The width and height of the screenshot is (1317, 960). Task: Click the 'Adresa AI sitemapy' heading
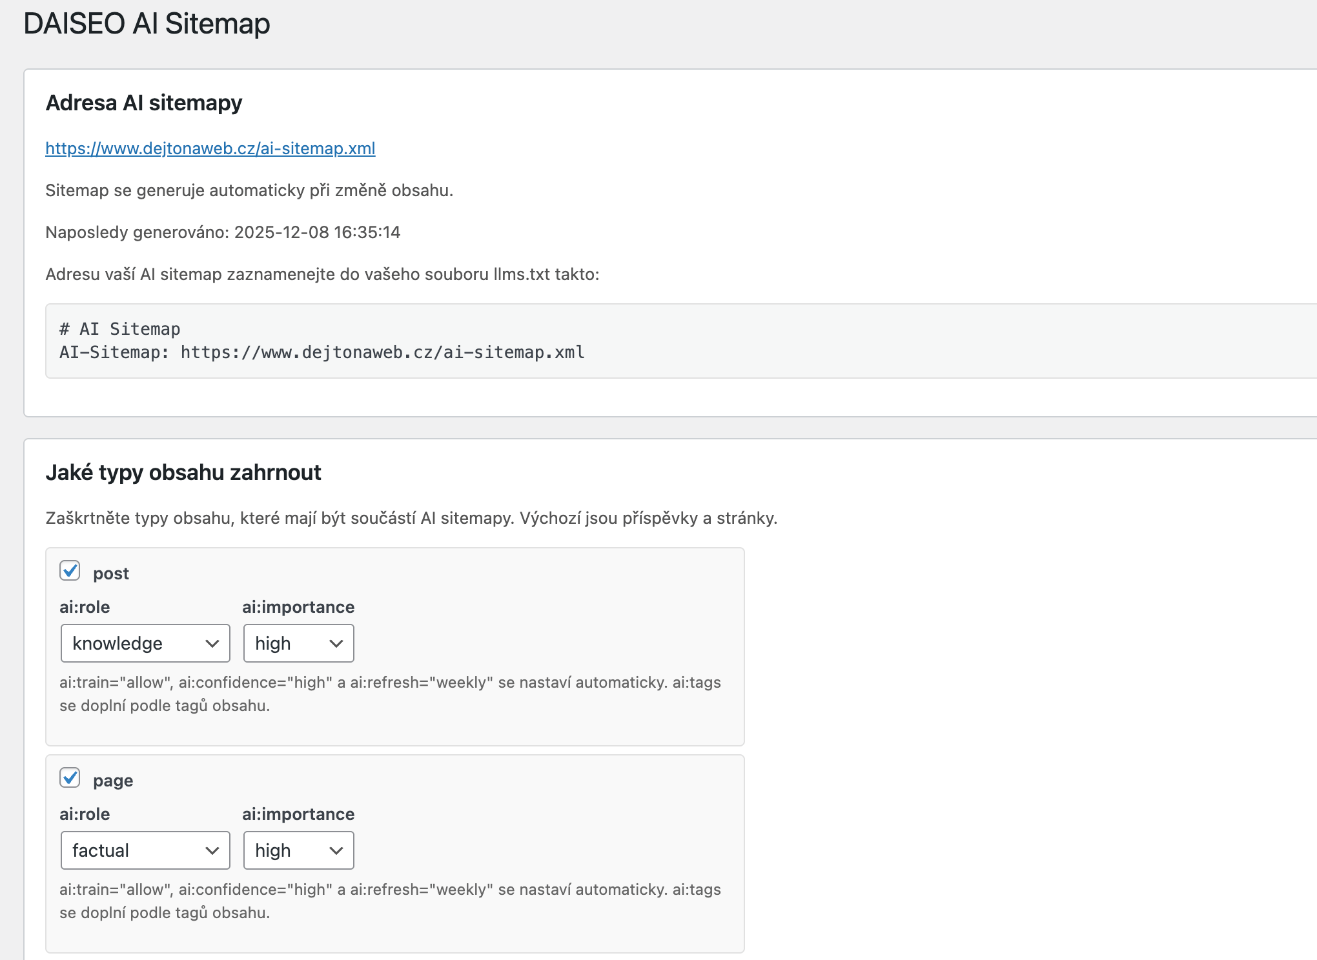143,103
